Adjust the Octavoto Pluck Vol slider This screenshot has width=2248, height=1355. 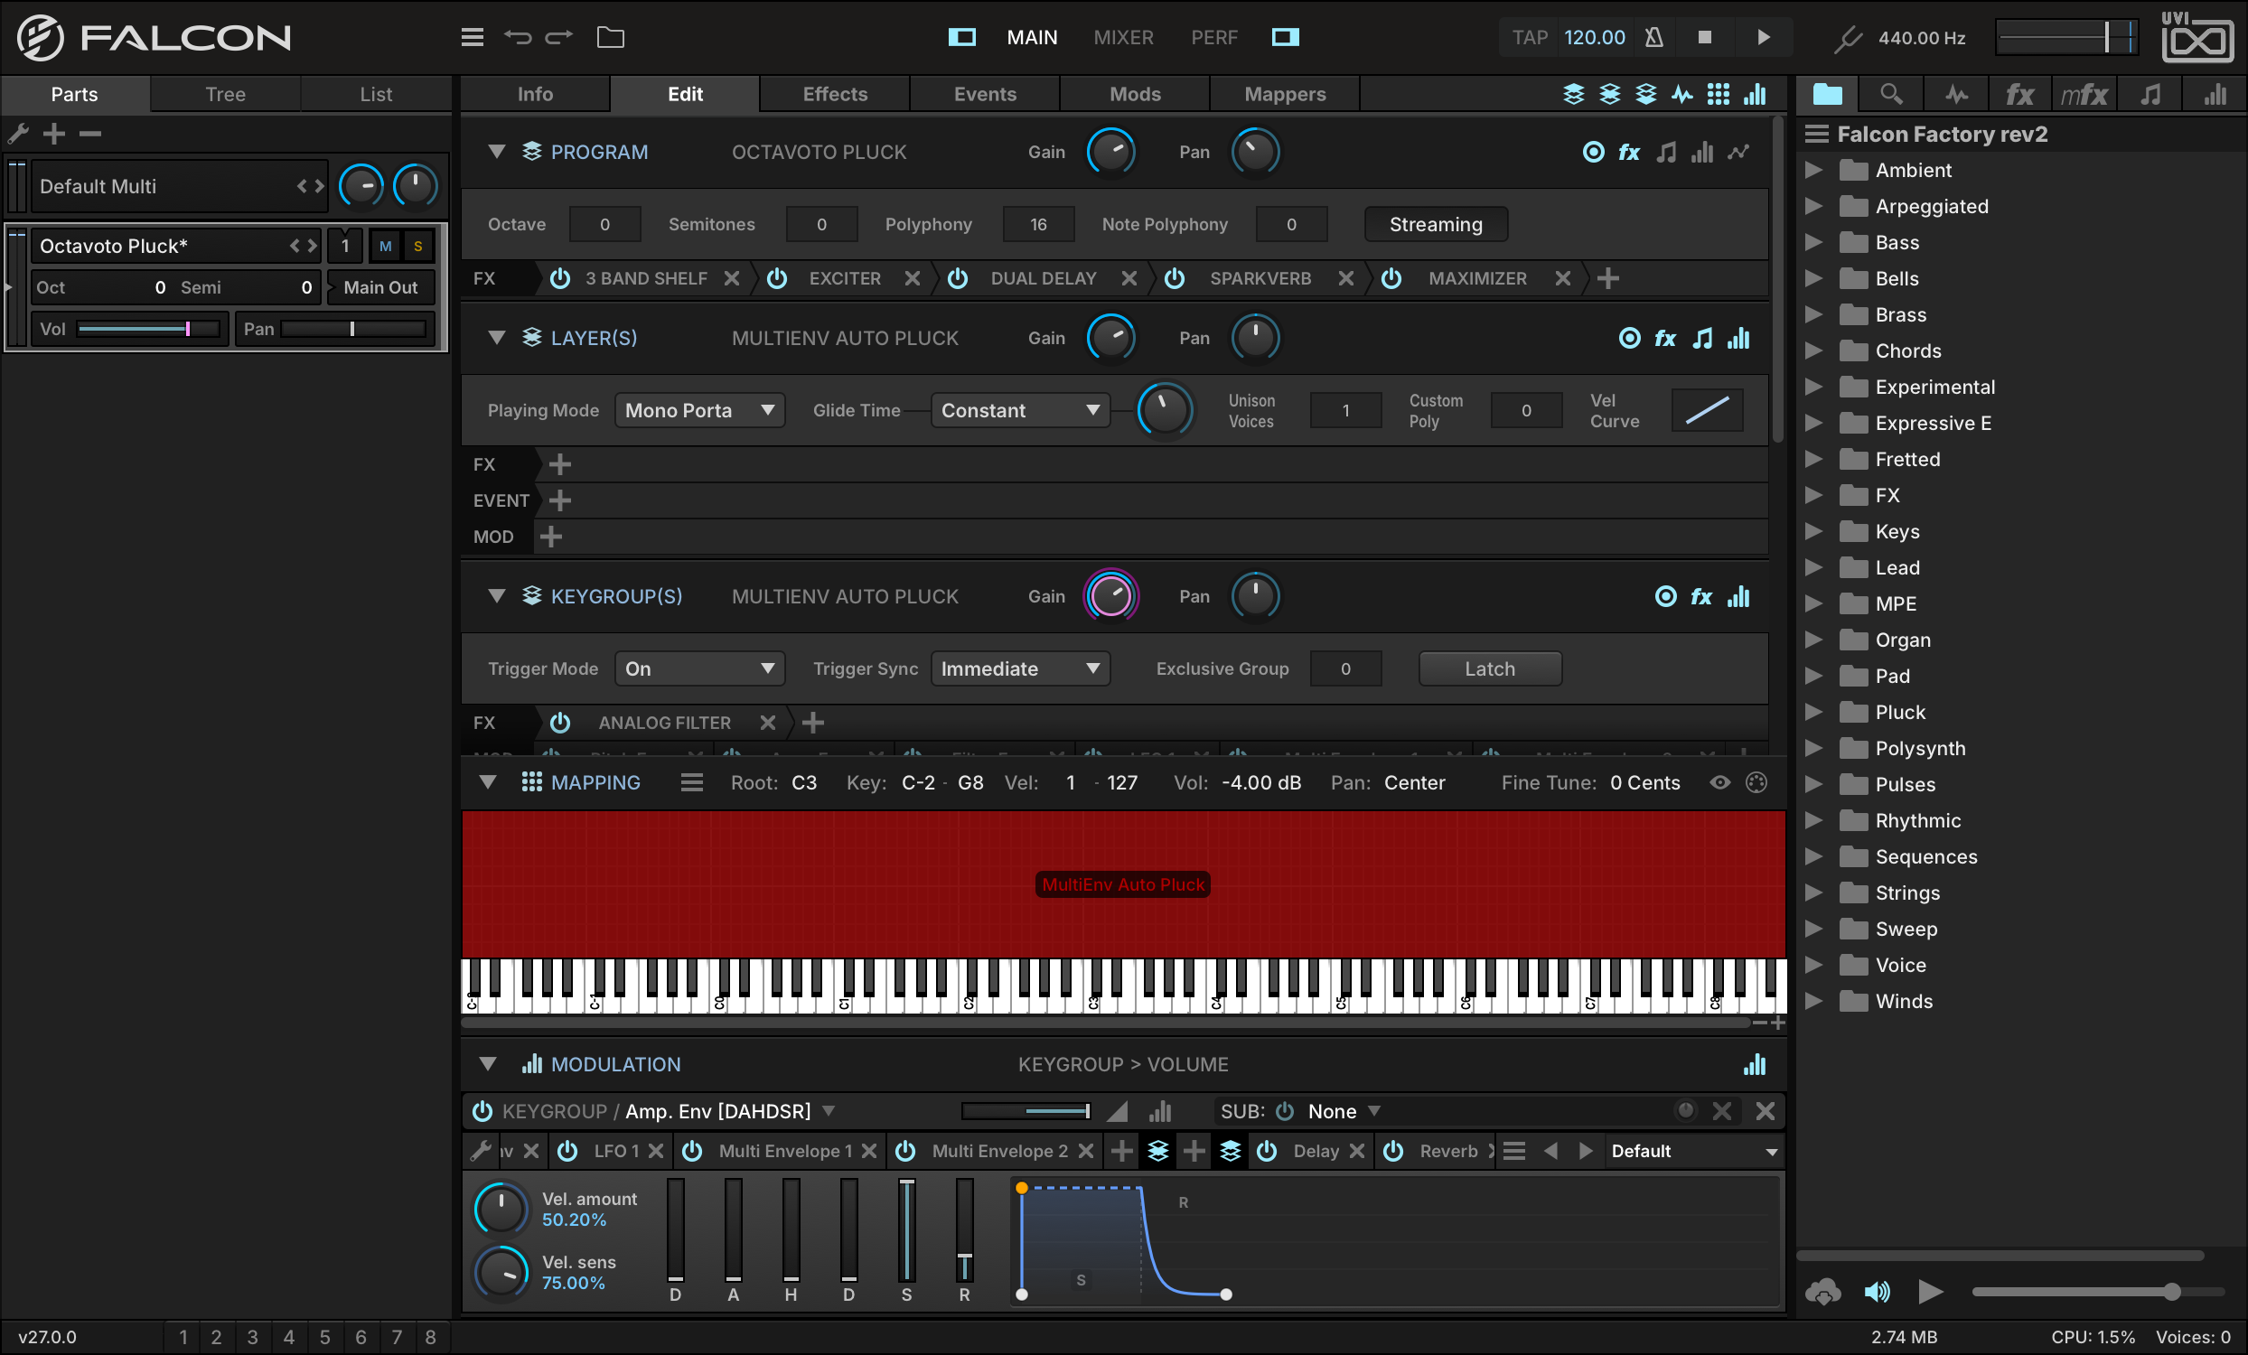point(147,329)
